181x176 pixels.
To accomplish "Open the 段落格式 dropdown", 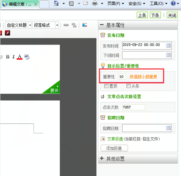I will (x=45, y=25).
